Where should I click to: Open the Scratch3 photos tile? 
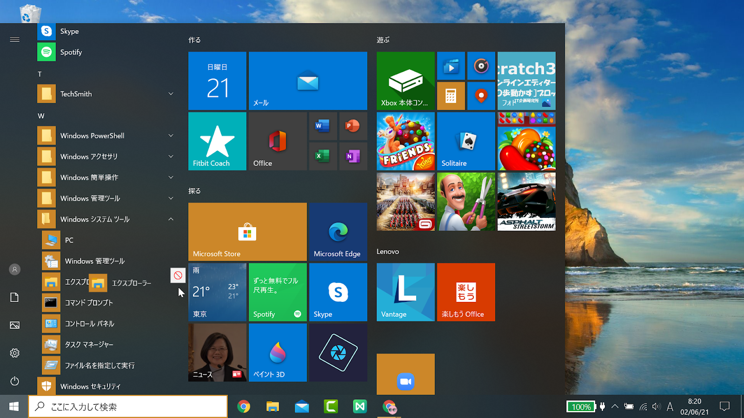click(x=526, y=81)
